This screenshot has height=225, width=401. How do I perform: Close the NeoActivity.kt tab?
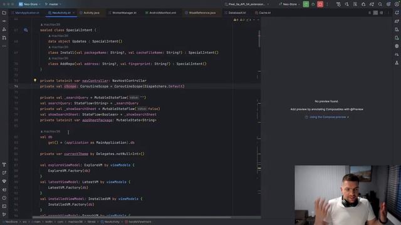point(74,12)
